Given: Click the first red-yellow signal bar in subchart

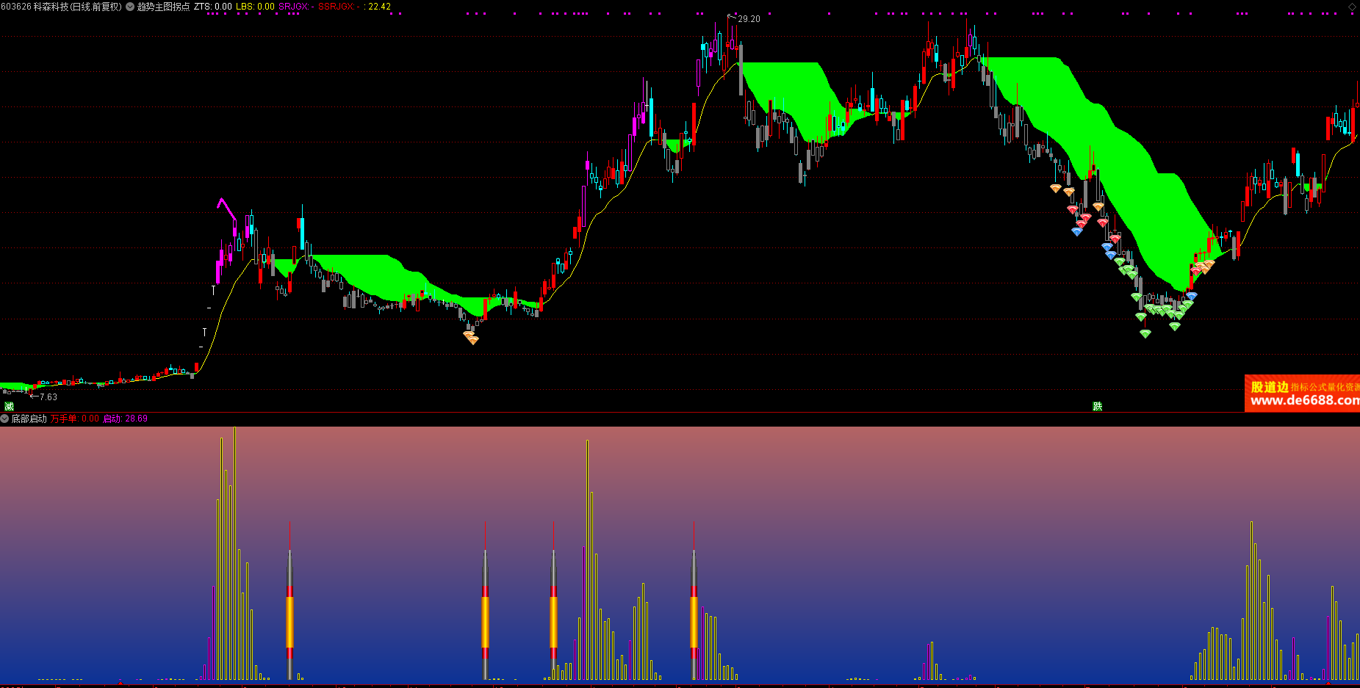Looking at the screenshot, I should pos(289,601).
